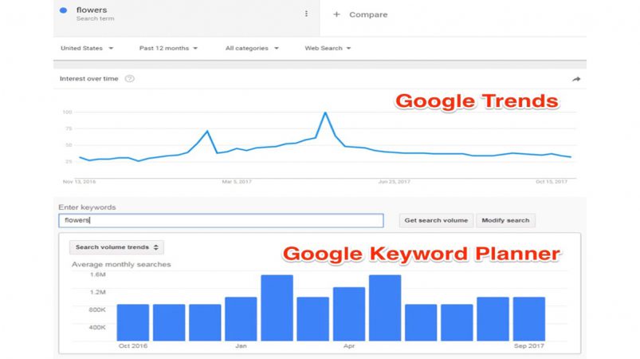The width and height of the screenshot is (640, 359).
Task: Click the tallest peak on trend line
Action: pos(325,112)
